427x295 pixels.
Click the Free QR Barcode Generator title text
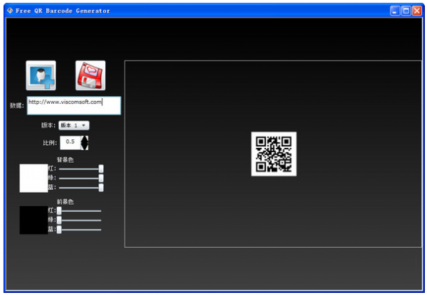click(x=63, y=11)
